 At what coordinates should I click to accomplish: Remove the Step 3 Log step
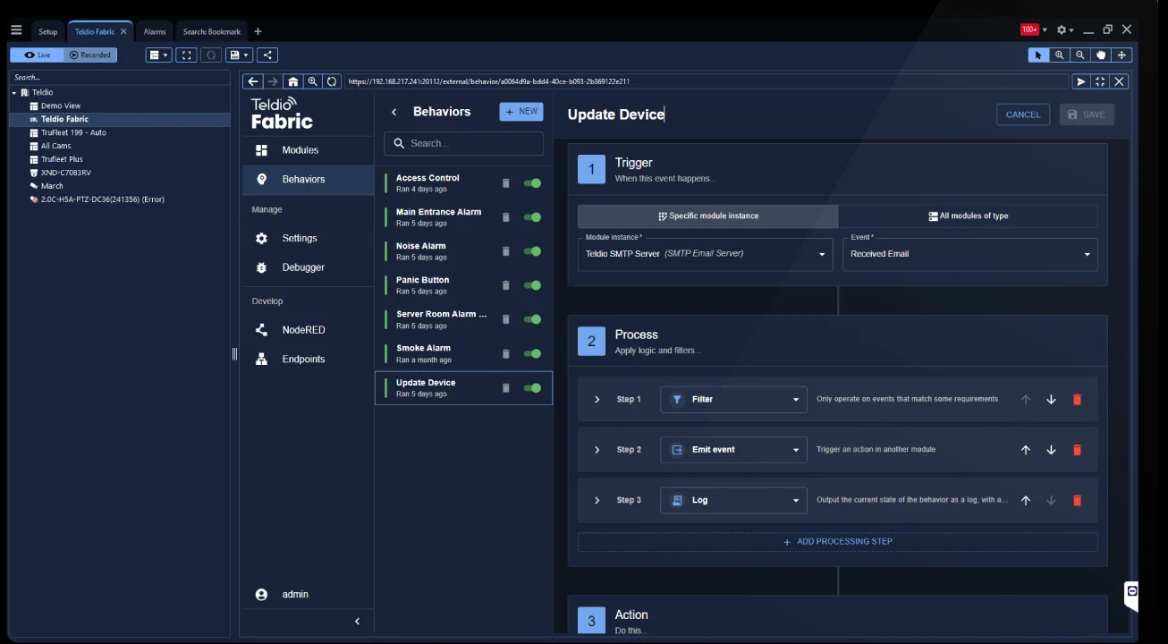1077,501
